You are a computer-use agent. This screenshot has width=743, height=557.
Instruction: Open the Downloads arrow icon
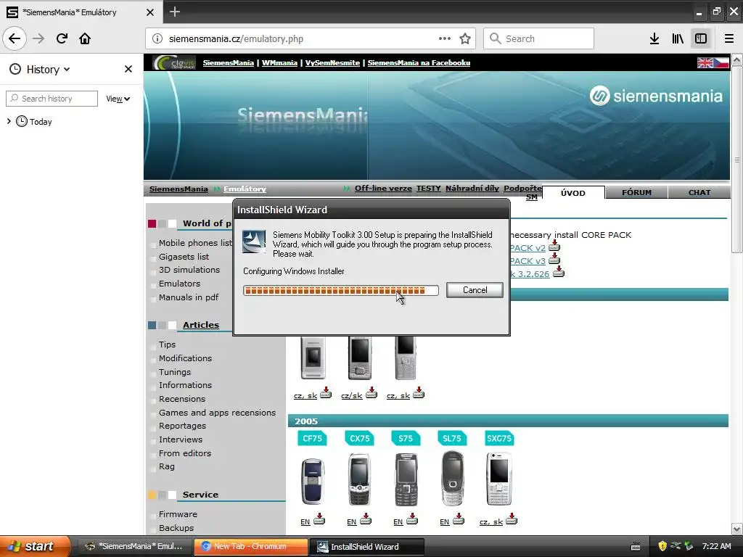[654, 39]
